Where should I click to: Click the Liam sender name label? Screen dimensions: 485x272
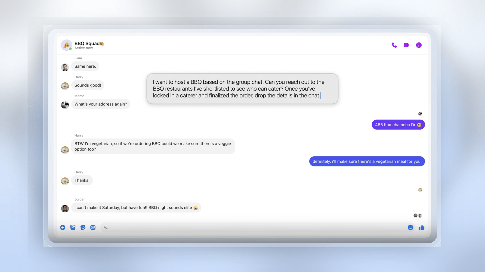pyautogui.click(x=78, y=58)
